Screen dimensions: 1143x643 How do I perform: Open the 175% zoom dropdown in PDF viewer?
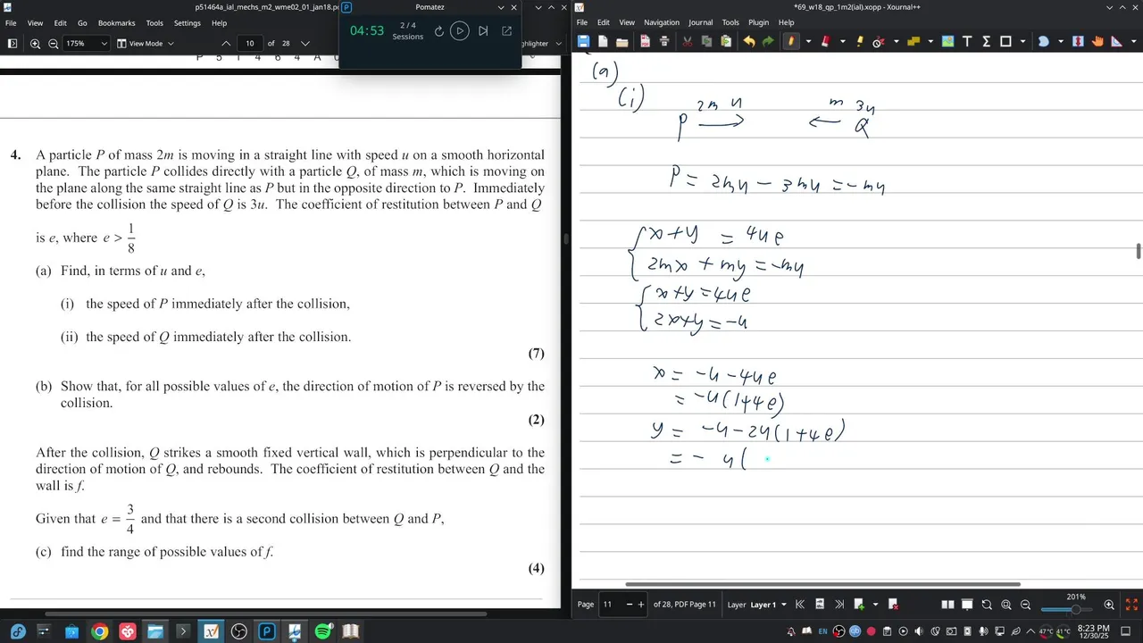coord(87,43)
